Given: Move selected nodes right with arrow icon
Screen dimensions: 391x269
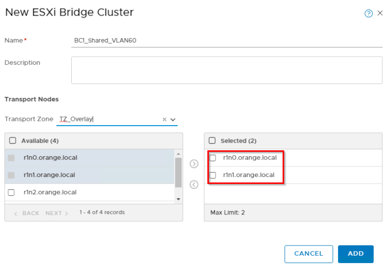Looking at the screenshot, I should coord(194,164).
